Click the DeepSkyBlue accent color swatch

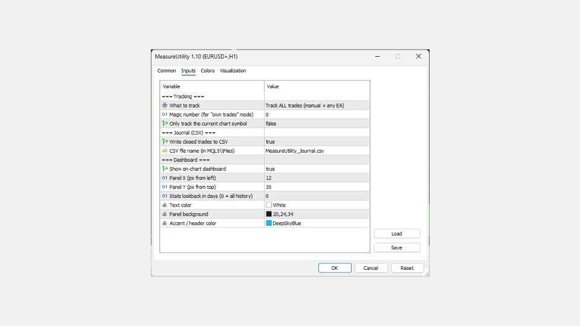(x=269, y=223)
